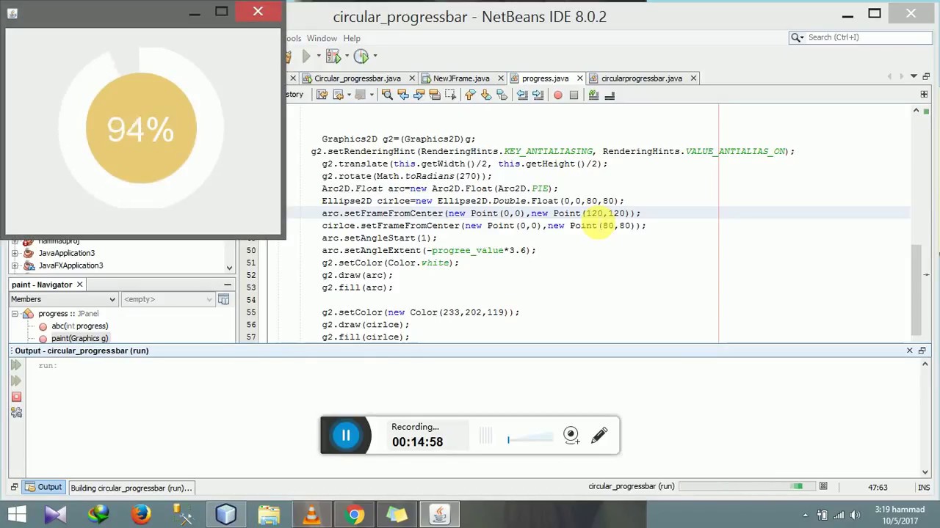Click the run progress bar in status bar
The image size is (940, 528).
coord(748,486)
